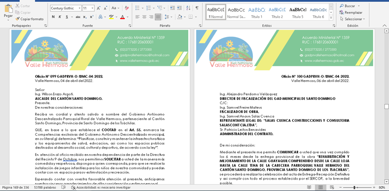Click the sort A-Z icon
The image size is (389, 191).
(x=187, y=8)
